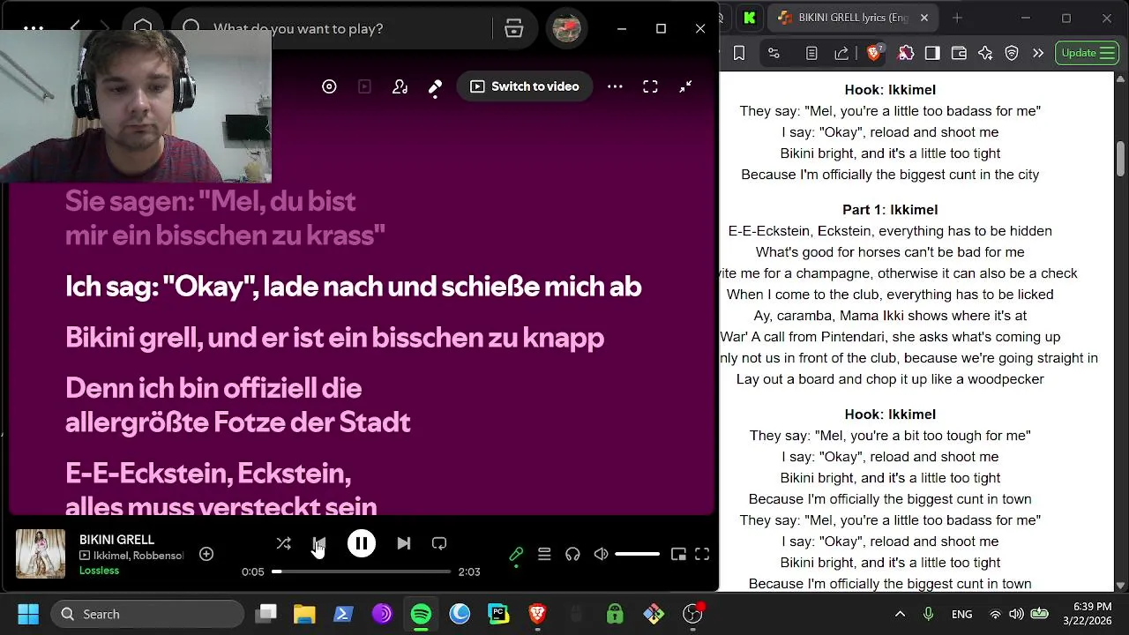Collapse the expanded lyrics view
Screen dimensions: 1129x635
tap(685, 86)
